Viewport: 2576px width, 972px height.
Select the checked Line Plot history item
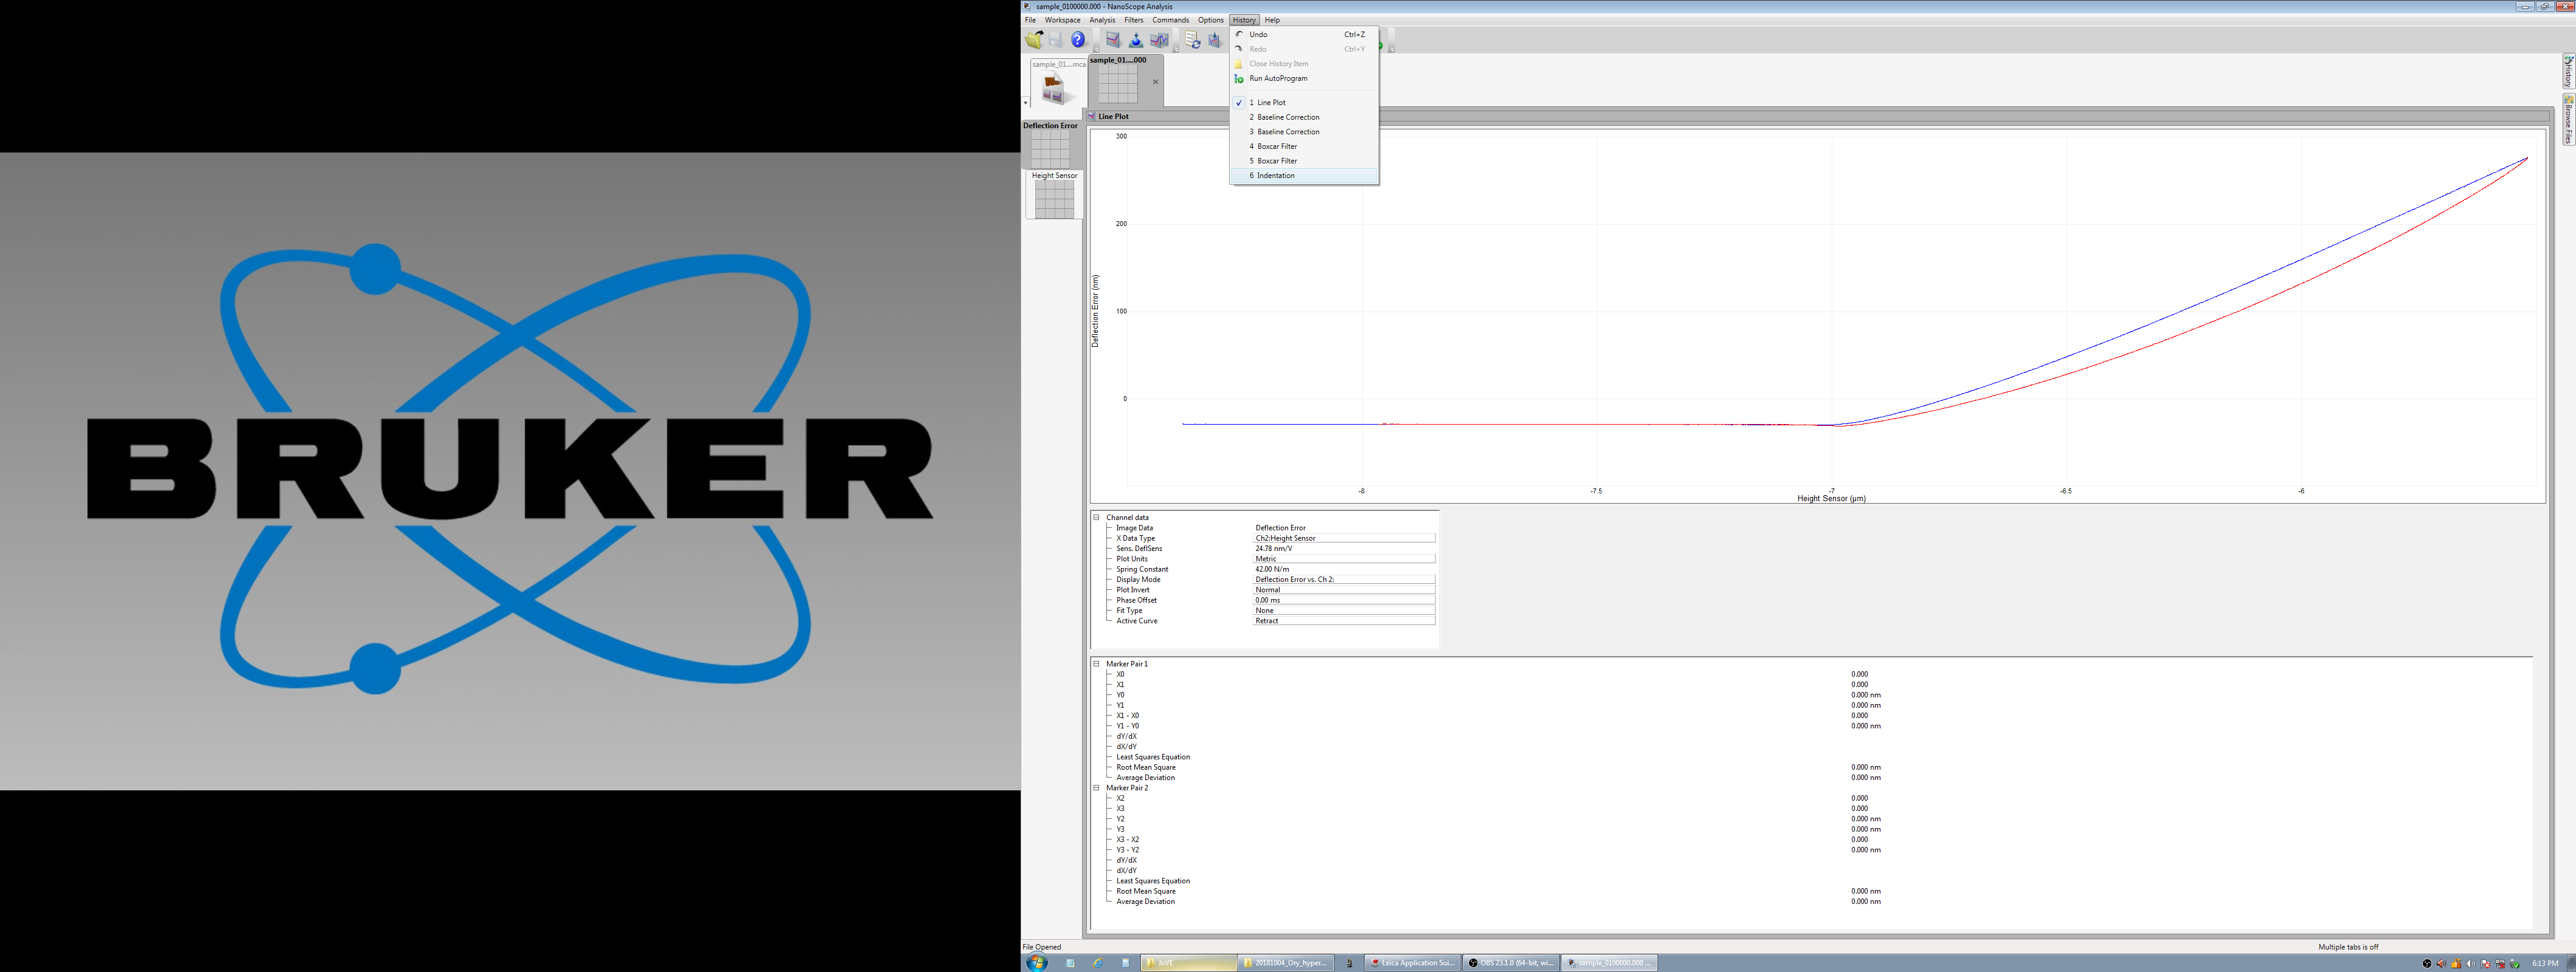pyautogui.click(x=1271, y=103)
